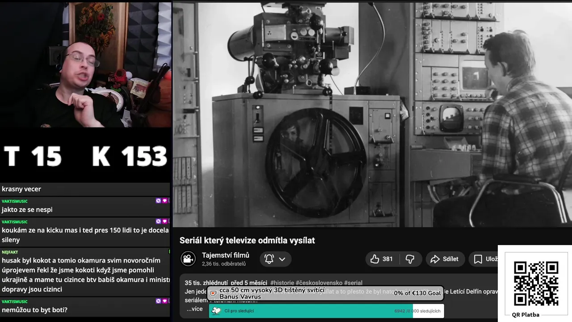Click the 'T 15' viewer counter
572x322 pixels.
click(x=33, y=157)
